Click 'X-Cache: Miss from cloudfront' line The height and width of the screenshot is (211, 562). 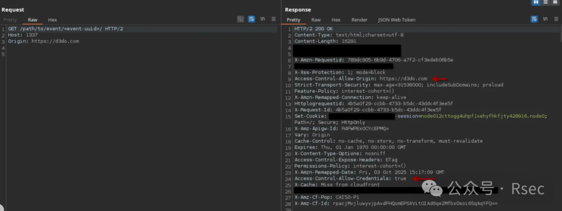pyautogui.click(x=337, y=184)
